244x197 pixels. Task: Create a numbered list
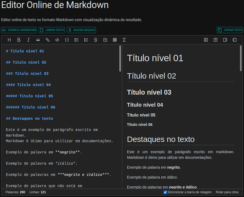coord(86,40)
